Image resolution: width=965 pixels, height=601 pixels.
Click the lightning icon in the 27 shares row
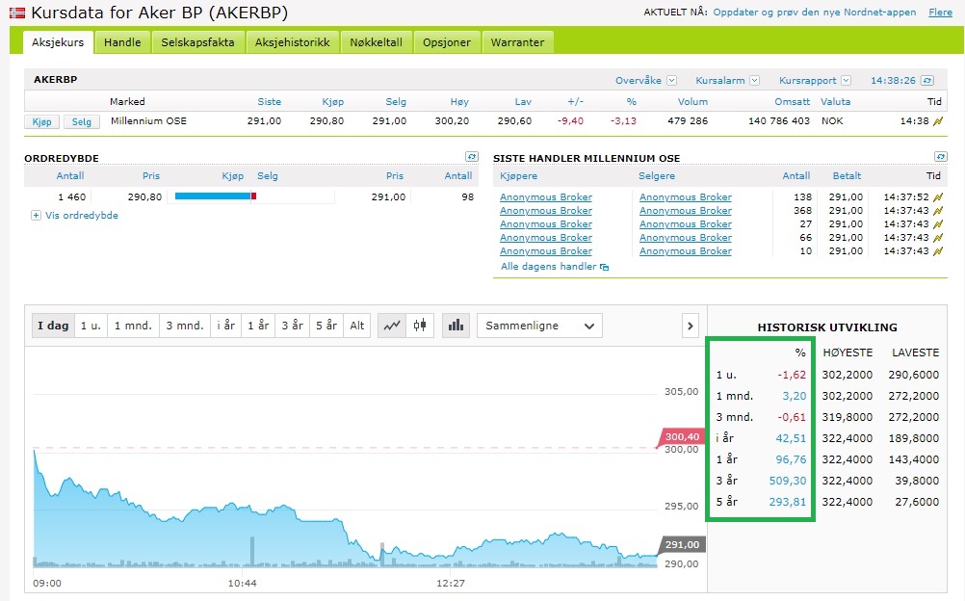click(x=938, y=224)
